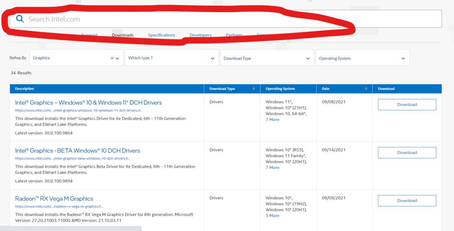Open Radeon RX Vega M Graphics link
Image resolution: width=454 pixels, height=231 pixels.
click(x=54, y=198)
